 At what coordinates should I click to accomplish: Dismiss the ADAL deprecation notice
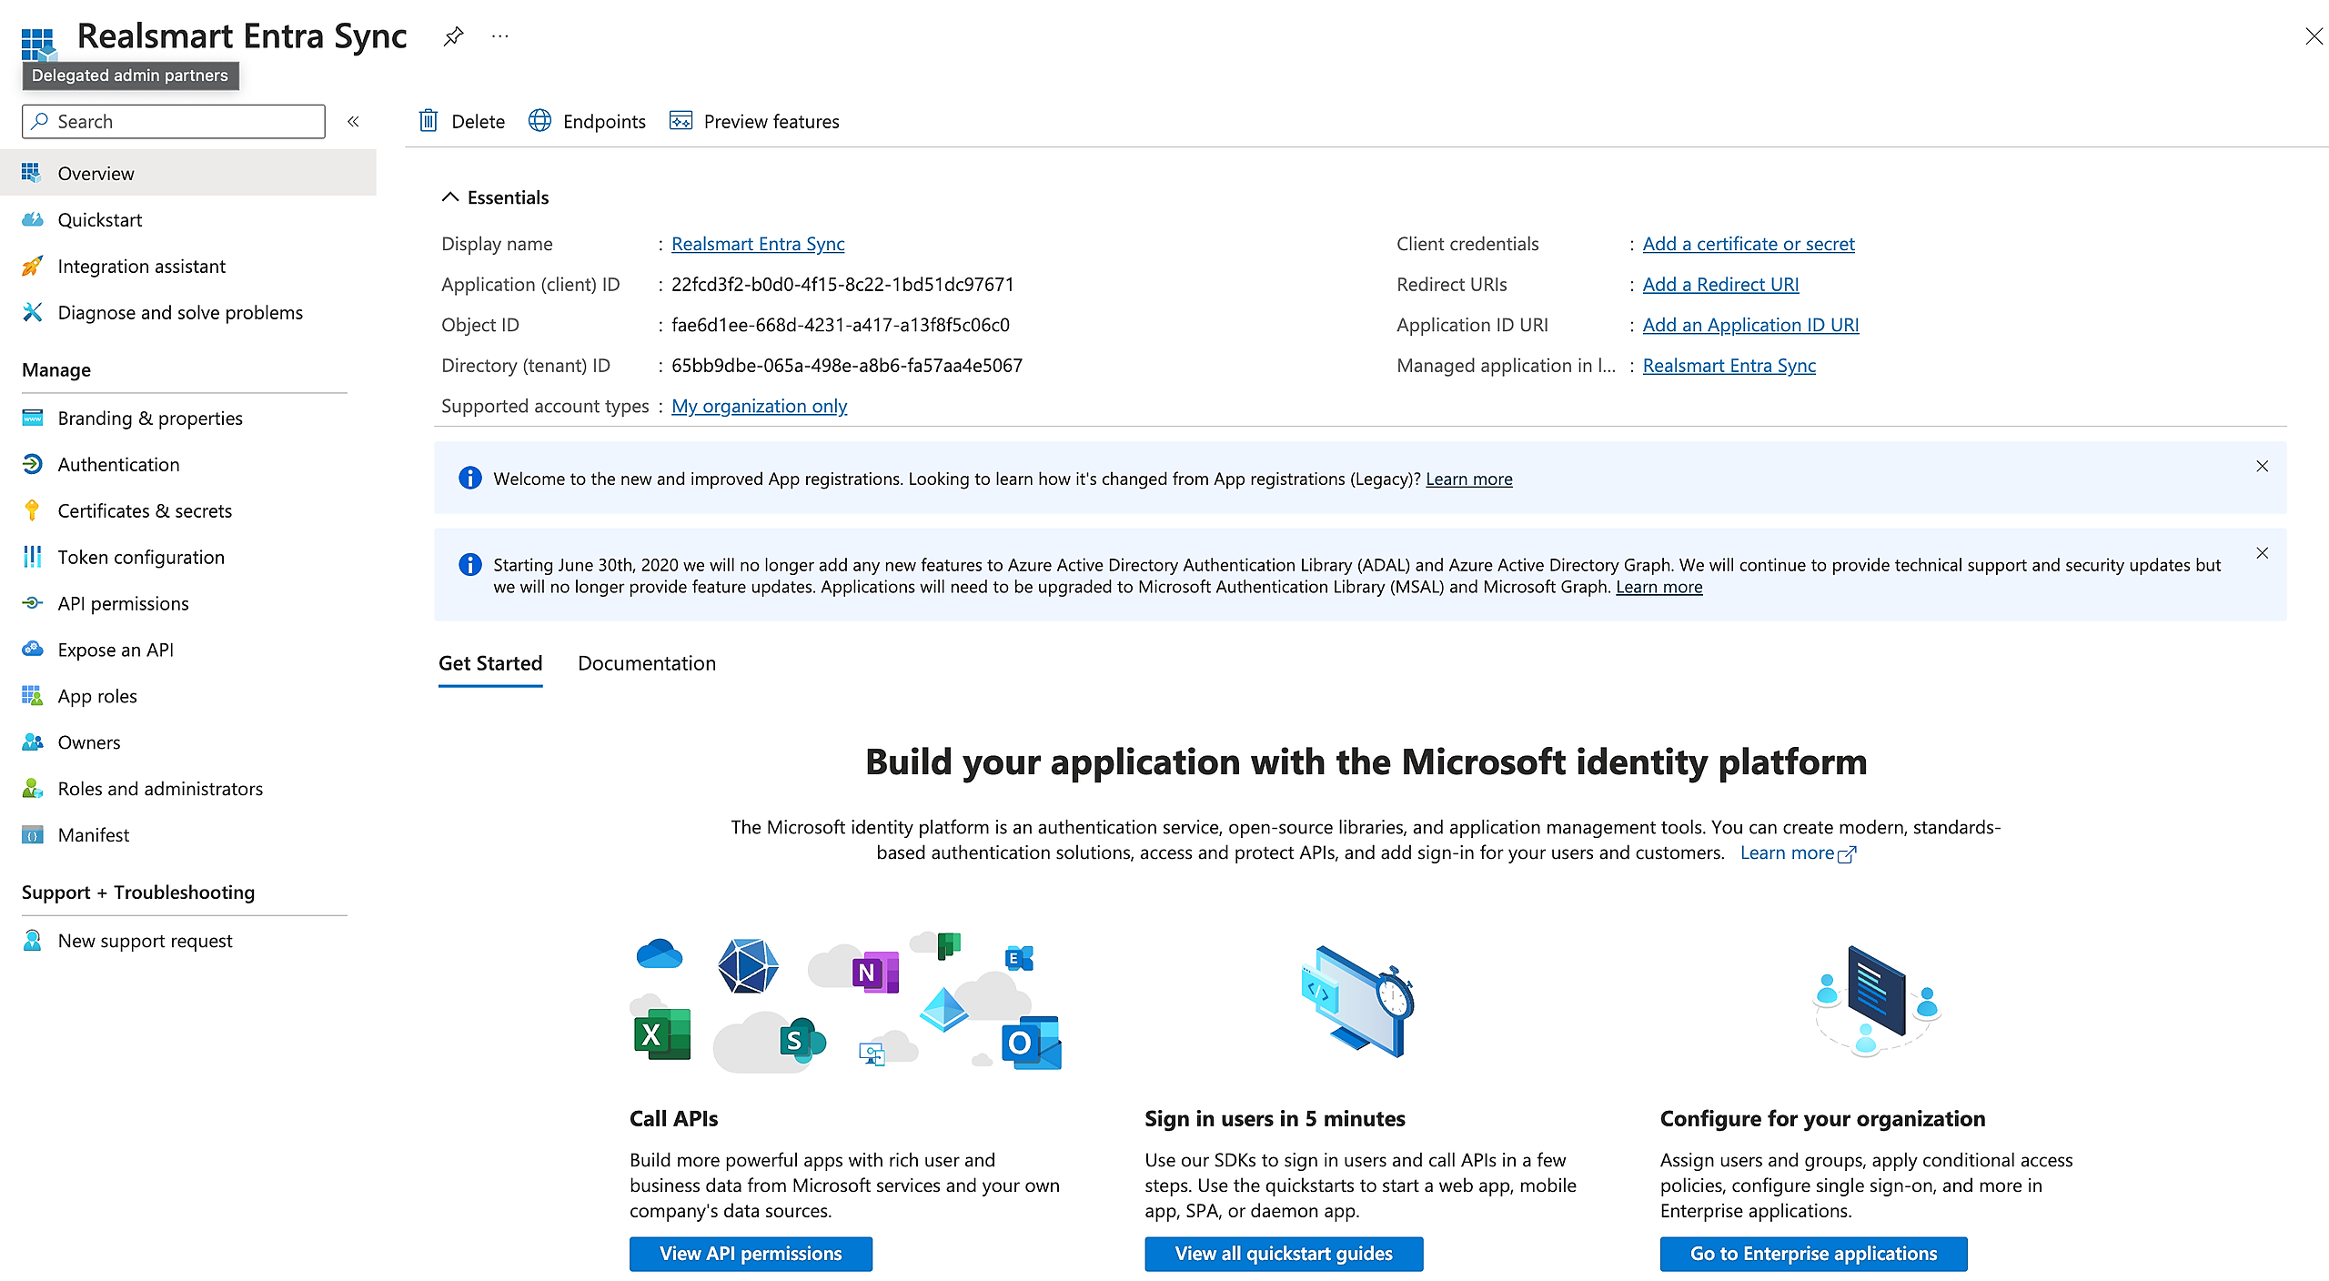(2262, 553)
